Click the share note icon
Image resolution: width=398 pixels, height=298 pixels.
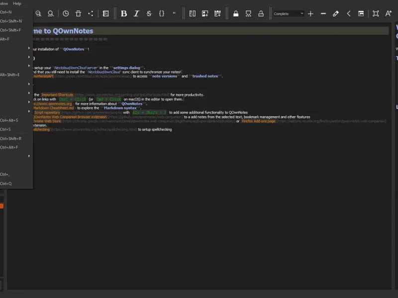tap(91, 13)
